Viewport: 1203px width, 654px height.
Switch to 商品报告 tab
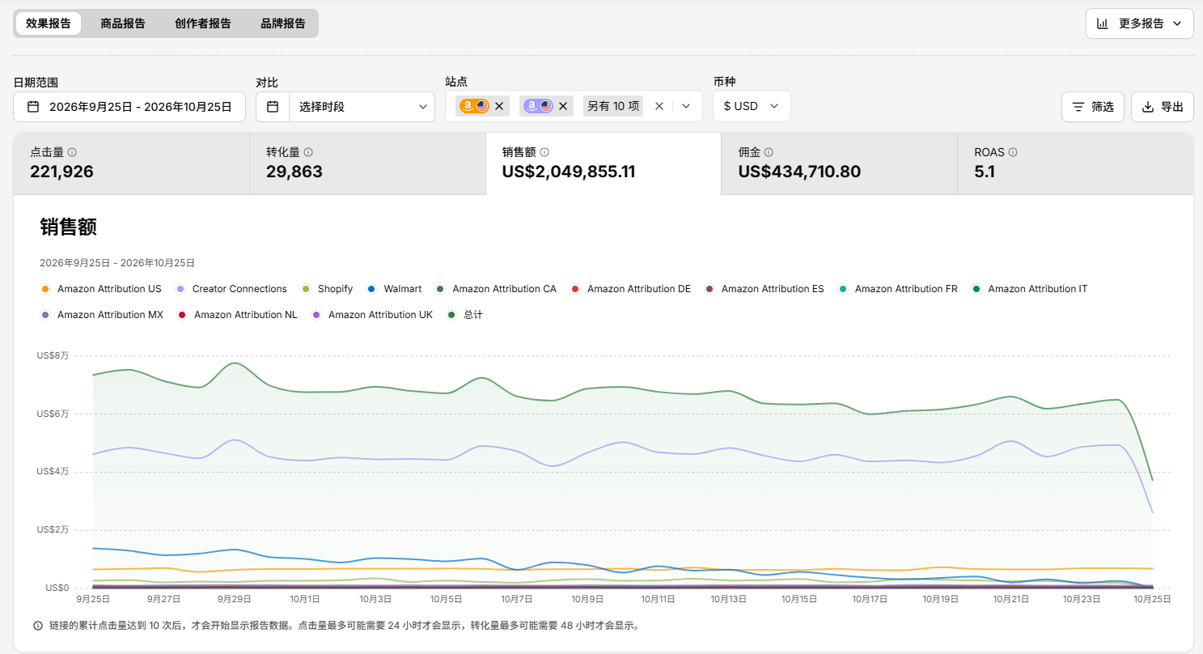click(123, 23)
